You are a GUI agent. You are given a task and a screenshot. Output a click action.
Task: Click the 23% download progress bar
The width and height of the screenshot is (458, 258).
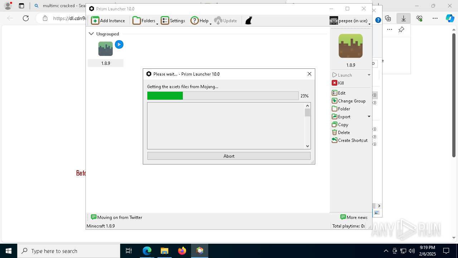223,96
